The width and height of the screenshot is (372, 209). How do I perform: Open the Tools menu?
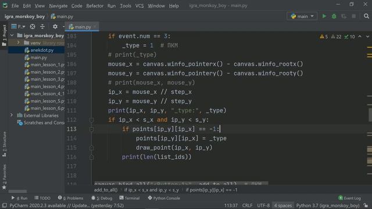point(126,6)
